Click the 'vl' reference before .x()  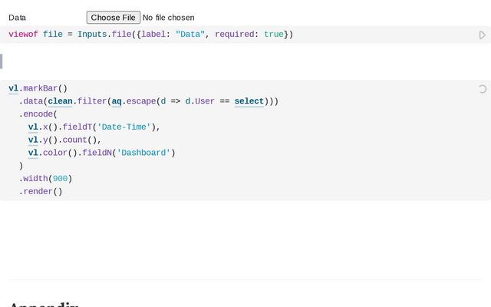pos(33,127)
